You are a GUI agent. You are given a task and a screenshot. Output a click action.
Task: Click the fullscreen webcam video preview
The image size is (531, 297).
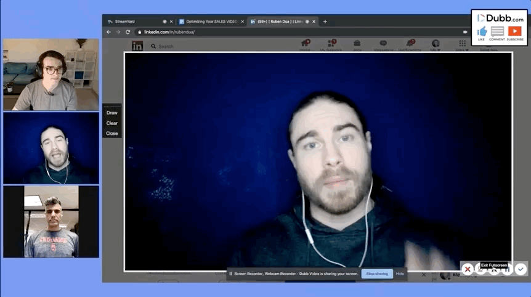[318, 161]
